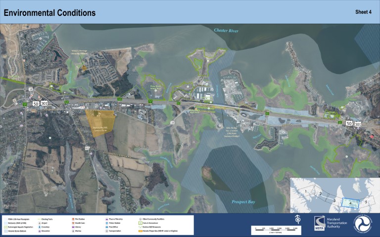Click the Health Care legend icon
The width and height of the screenshot is (380, 237).
73,223
